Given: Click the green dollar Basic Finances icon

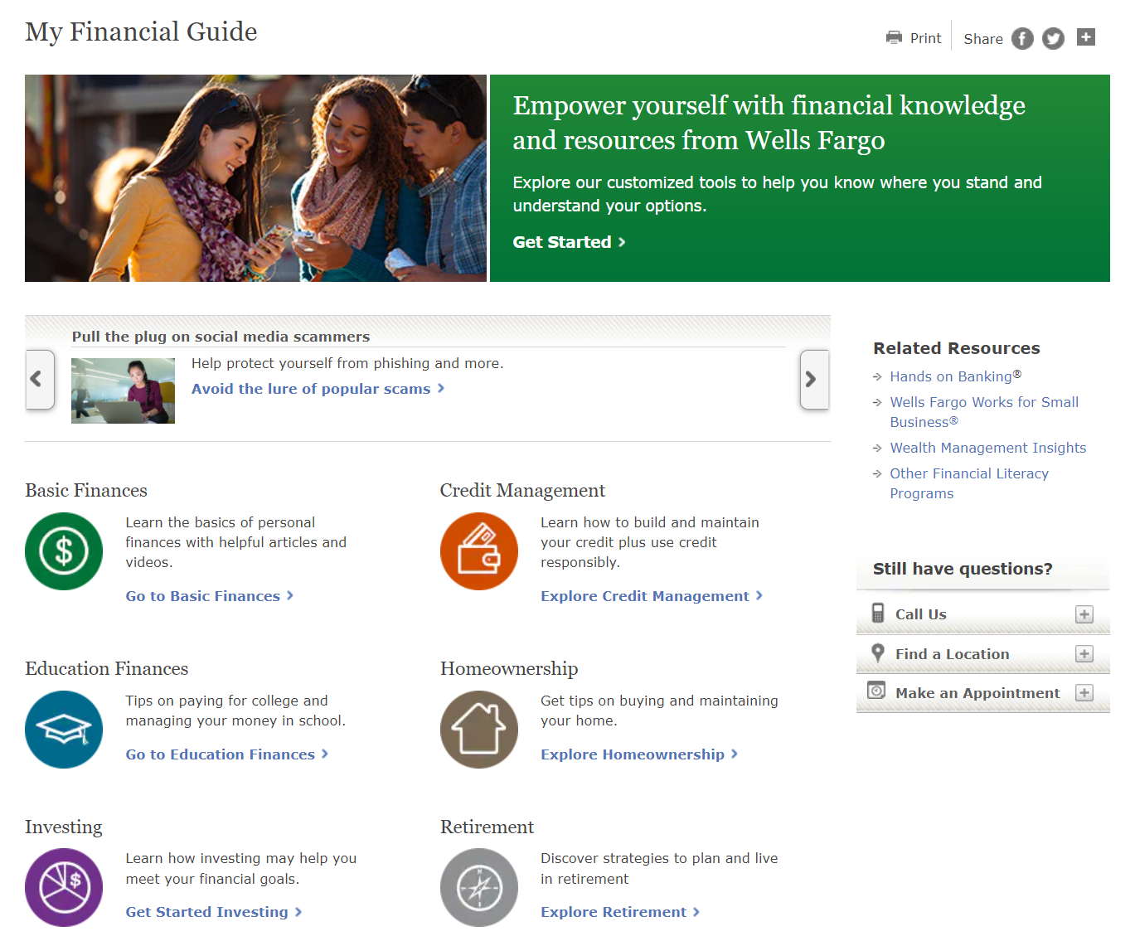Looking at the screenshot, I should (x=64, y=551).
